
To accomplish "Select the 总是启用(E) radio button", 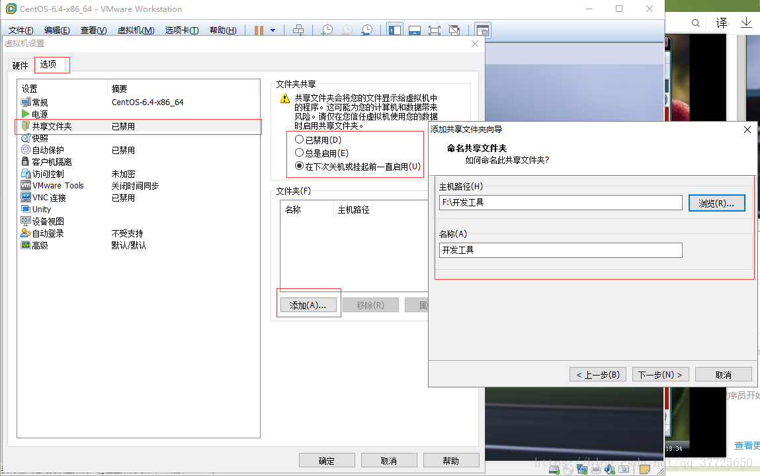I will pyautogui.click(x=322, y=153).
